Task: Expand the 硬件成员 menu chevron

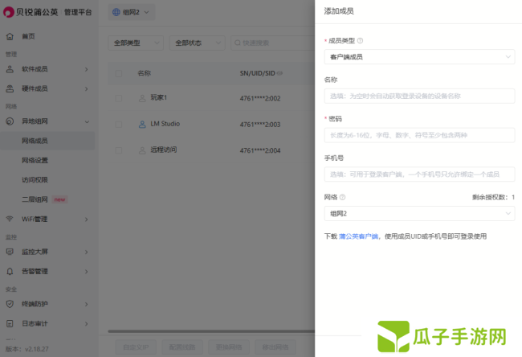Action: 87,88
